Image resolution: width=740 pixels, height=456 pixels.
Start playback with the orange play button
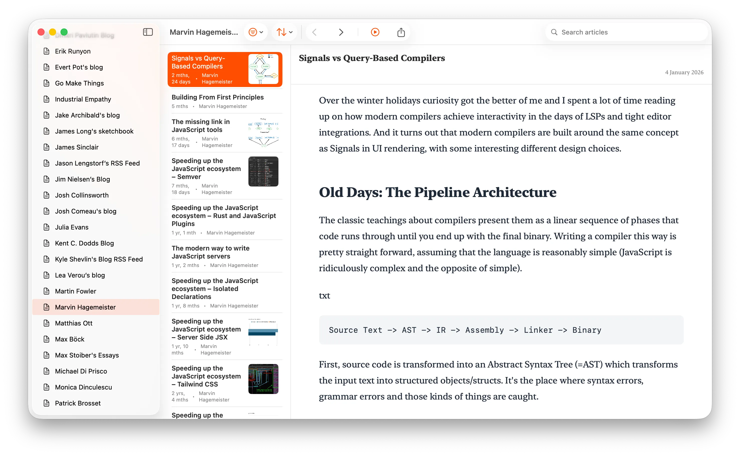tap(375, 32)
